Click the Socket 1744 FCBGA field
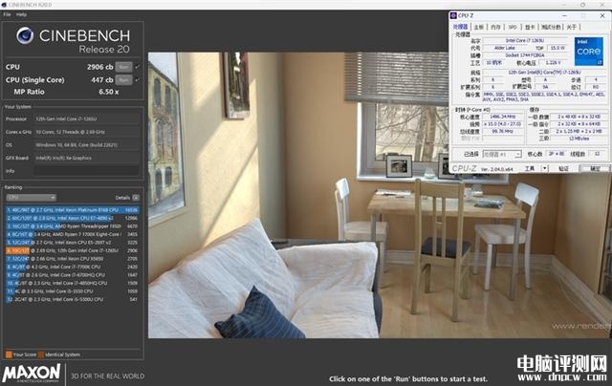 (x=525, y=55)
